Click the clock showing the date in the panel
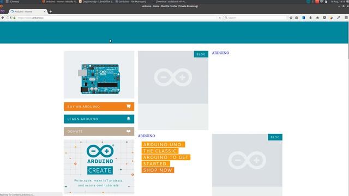Viewport: 349px width, 196px height. (x=338, y=2)
